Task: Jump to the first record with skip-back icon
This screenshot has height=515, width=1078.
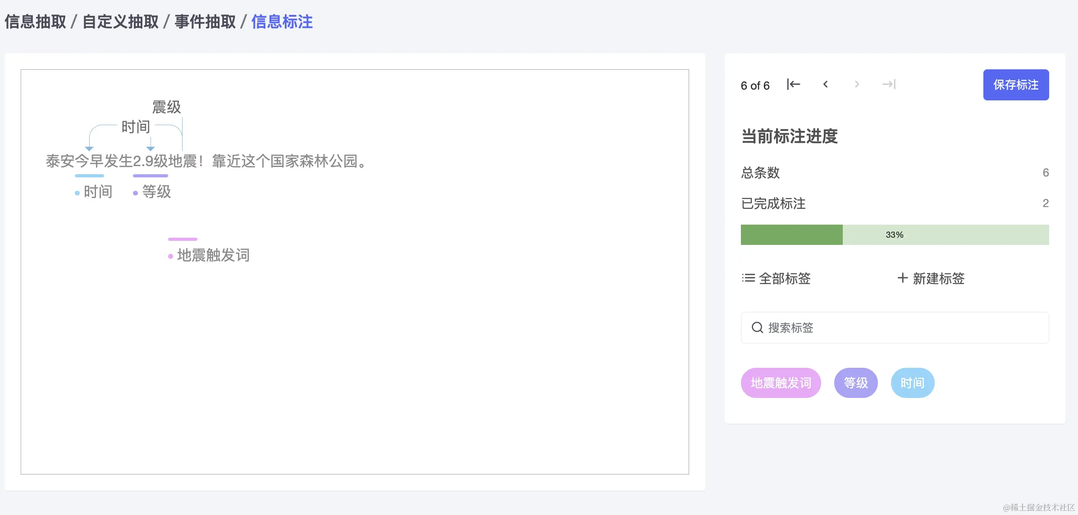Action: (794, 85)
